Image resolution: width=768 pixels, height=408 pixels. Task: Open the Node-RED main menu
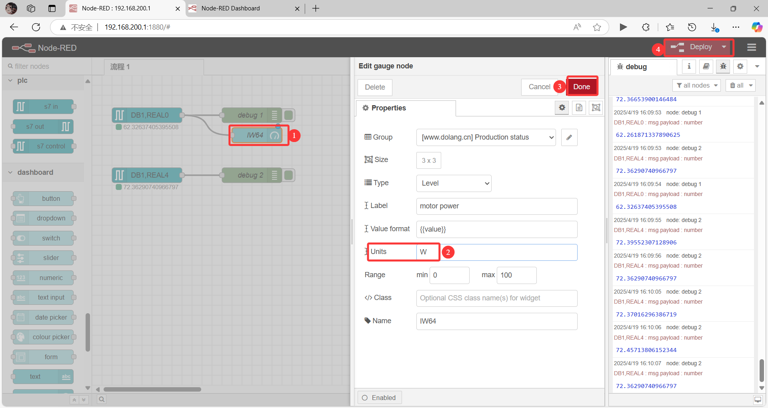(751, 47)
